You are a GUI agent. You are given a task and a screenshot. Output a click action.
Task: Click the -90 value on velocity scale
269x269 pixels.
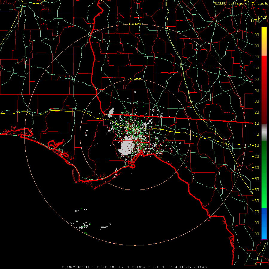[x=256, y=234]
